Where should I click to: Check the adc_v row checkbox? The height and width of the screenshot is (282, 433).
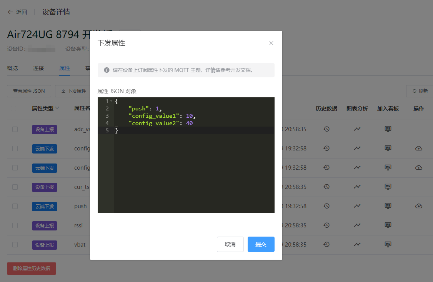click(15, 129)
